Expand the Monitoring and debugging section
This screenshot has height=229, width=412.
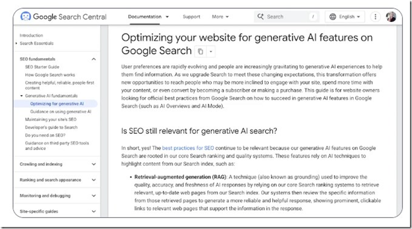click(x=94, y=195)
